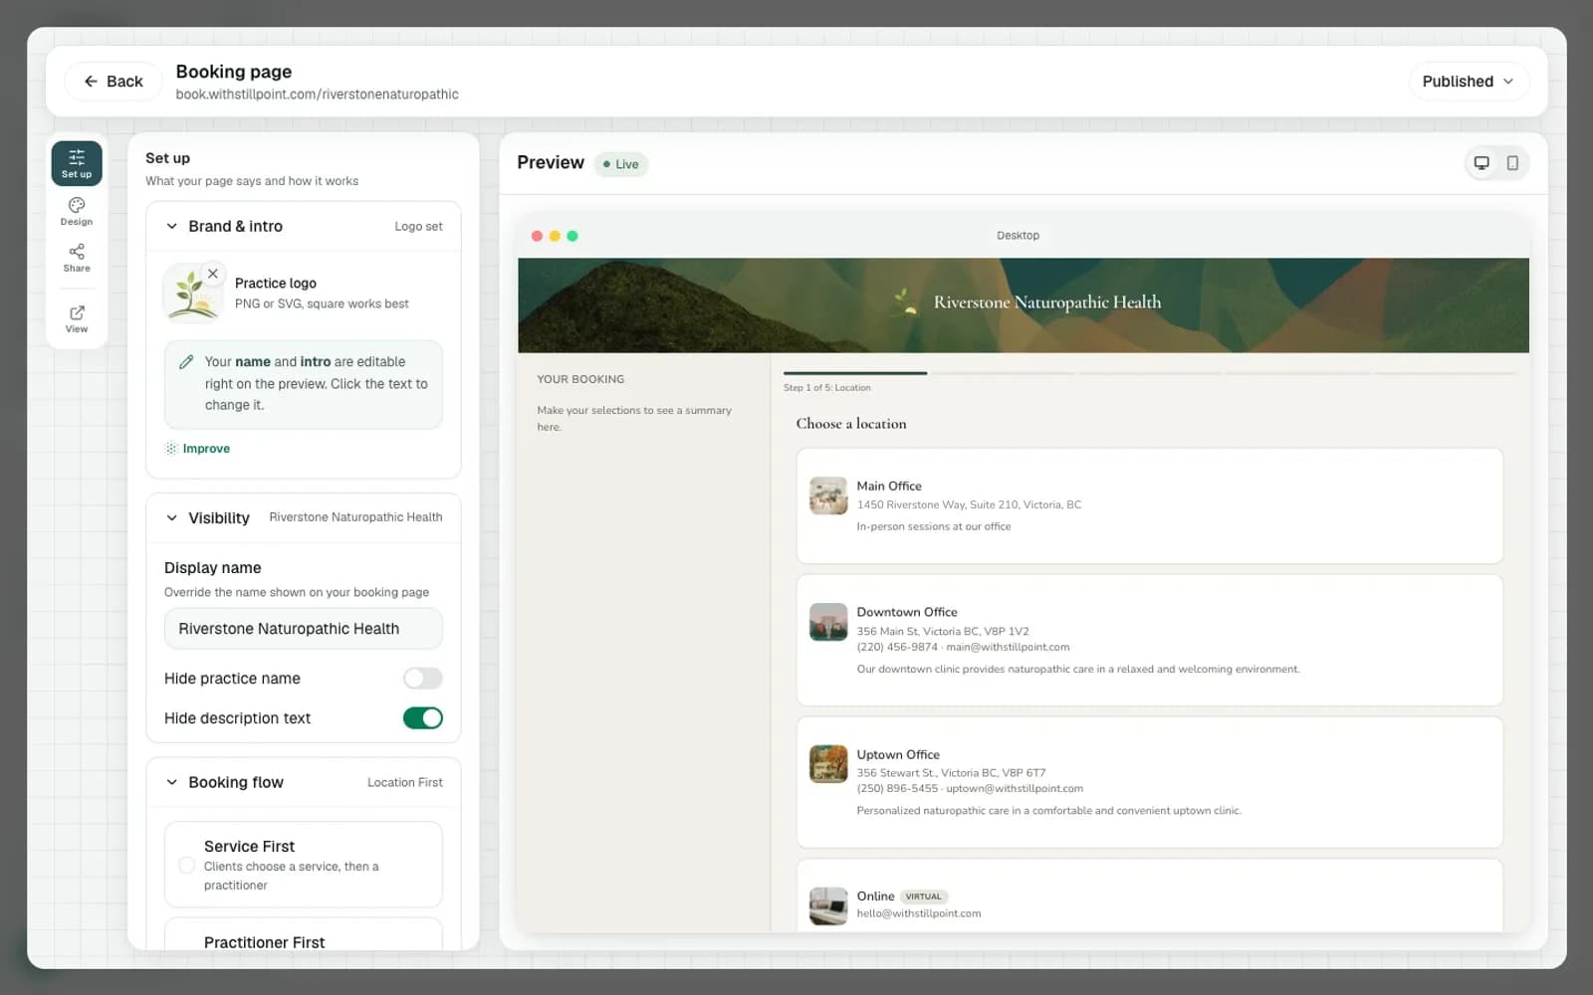This screenshot has height=995, width=1593.
Task: Collapse the Visibility section
Action: [171, 518]
